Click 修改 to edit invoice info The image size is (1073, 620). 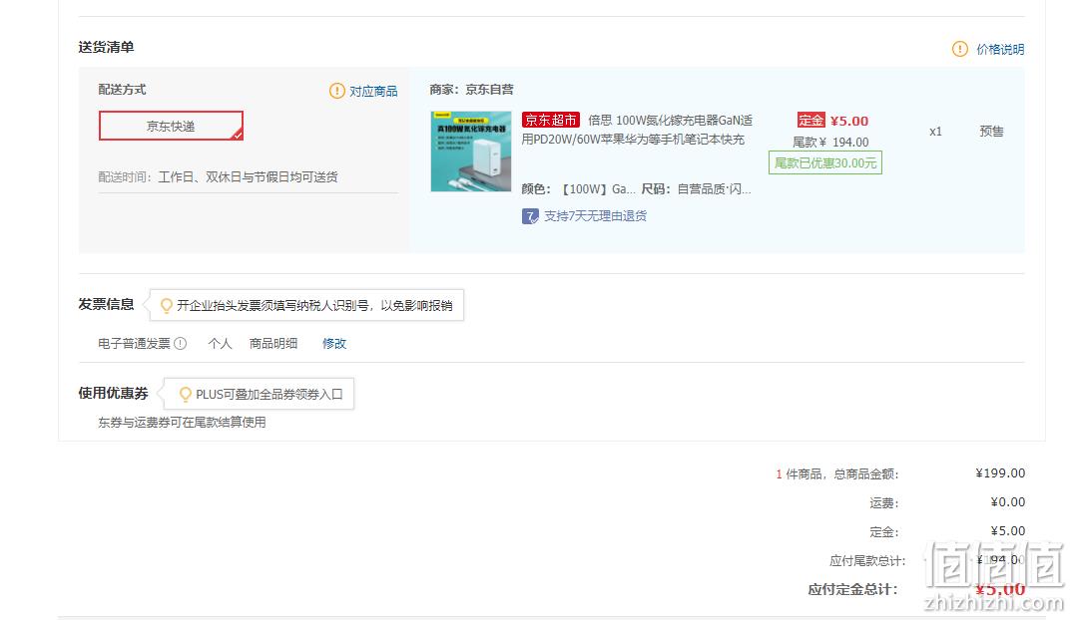point(334,343)
